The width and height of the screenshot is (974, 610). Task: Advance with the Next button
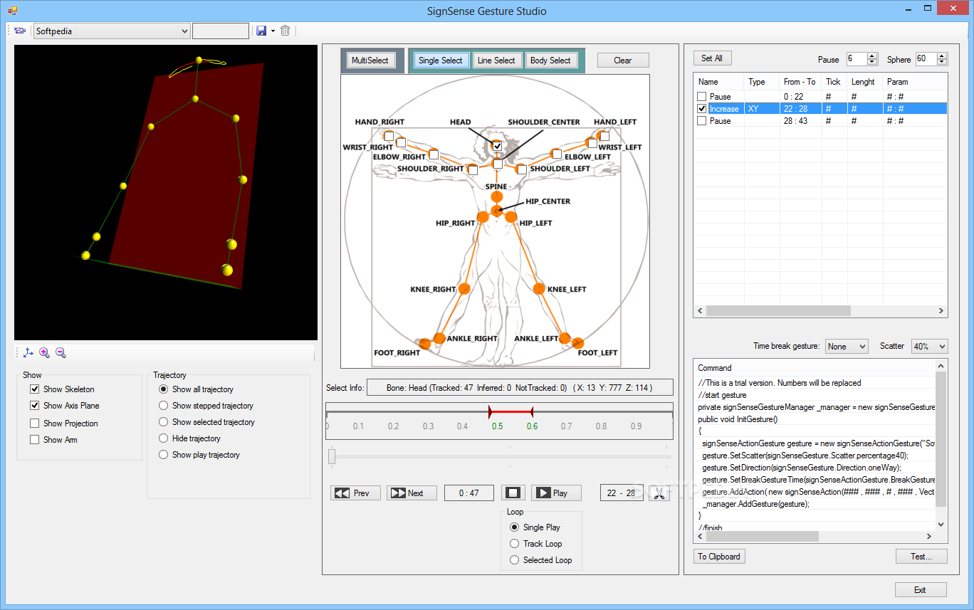coord(412,493)
